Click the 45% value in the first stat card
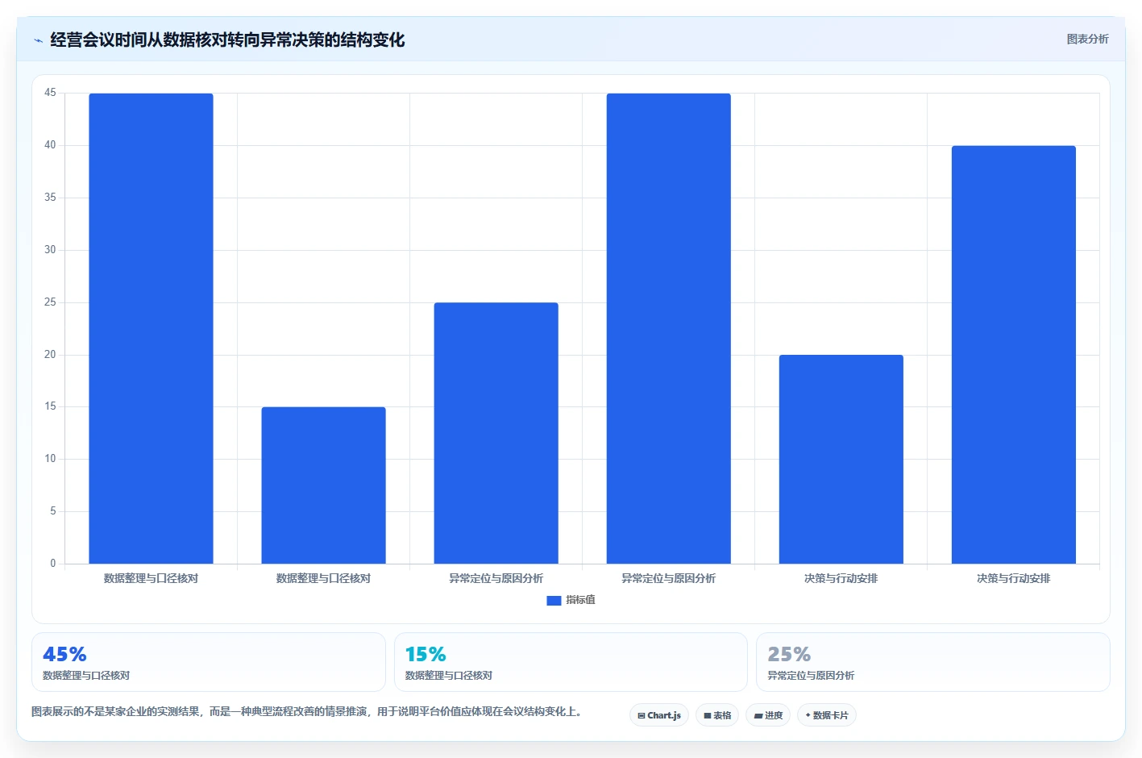 click(64, 654)
